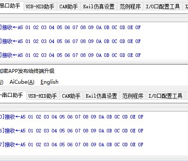The height and width of the screenshot is (161, 188).
Task: Open the 串口助手 tab in upper window
Action: tap(11, 6)
